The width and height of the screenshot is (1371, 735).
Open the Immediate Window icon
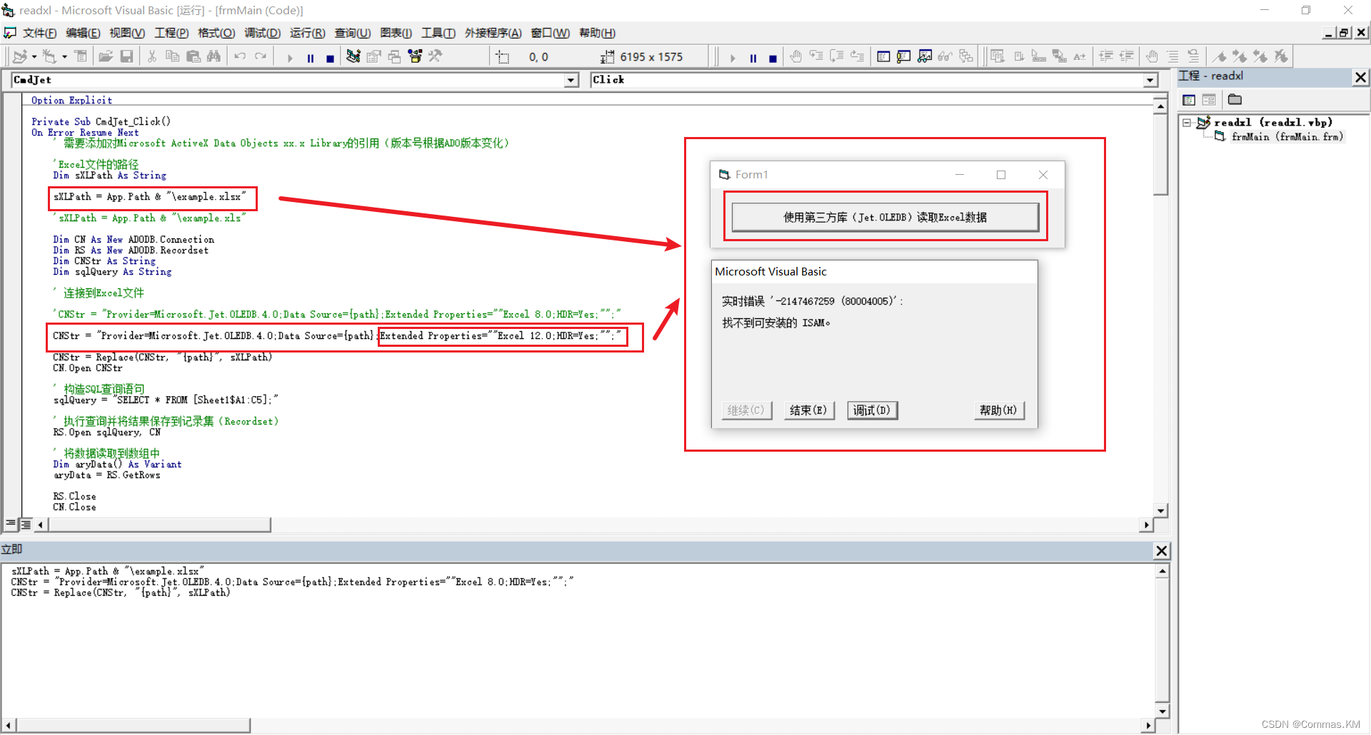[x=904, y=56]
